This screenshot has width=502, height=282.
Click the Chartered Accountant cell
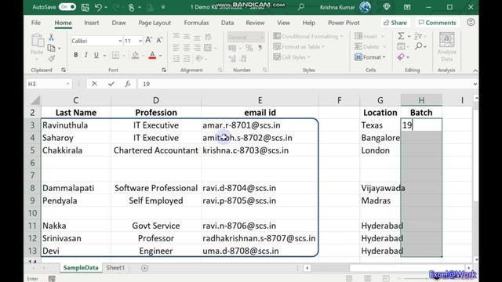click(156, 150)
